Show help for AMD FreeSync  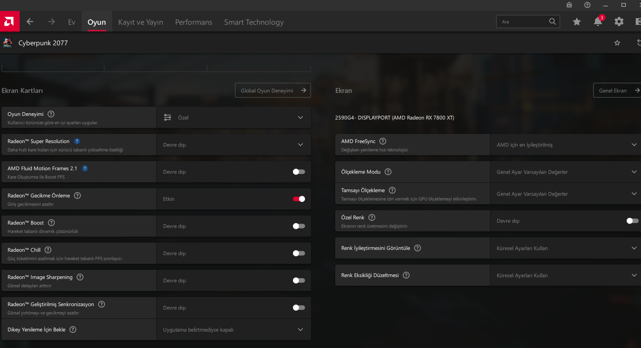(383, 141)
